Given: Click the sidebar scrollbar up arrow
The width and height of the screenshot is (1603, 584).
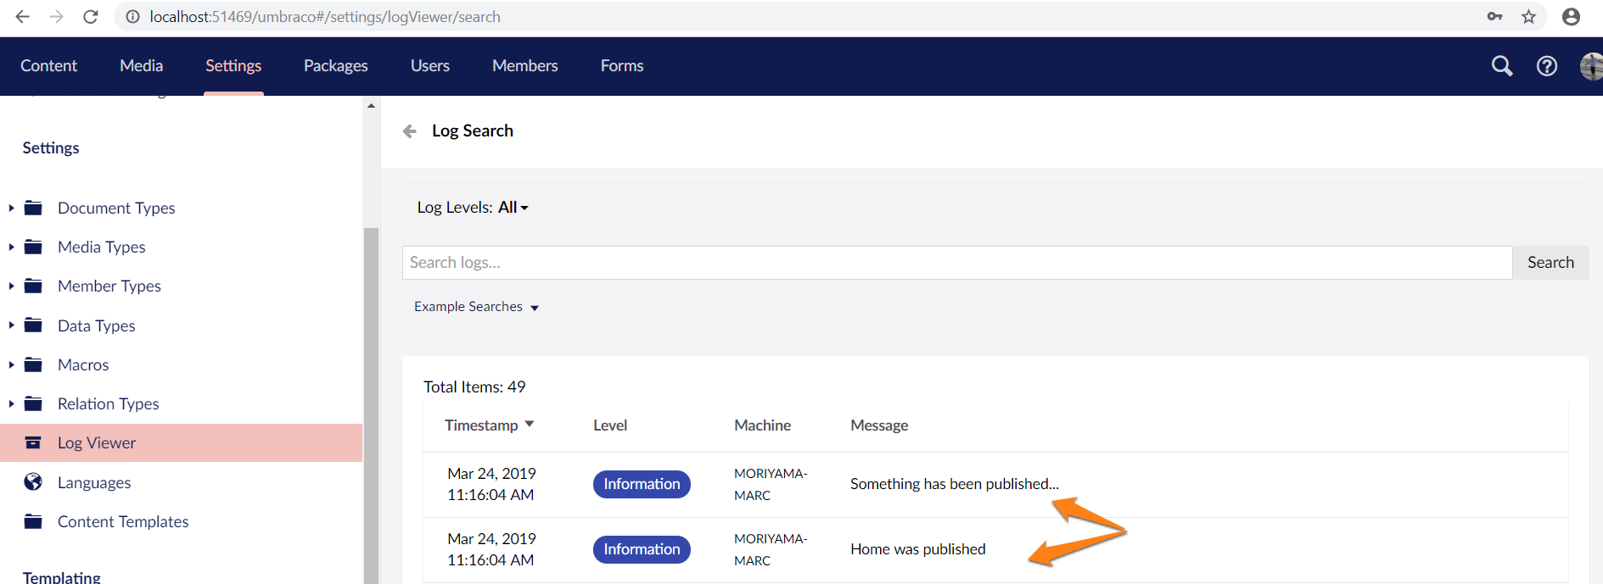Looking at the screenshot, I should [x=371, y=106].
